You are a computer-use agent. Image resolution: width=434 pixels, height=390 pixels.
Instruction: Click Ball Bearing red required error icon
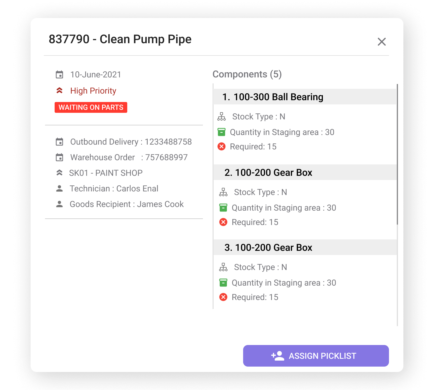coord(222,147)
